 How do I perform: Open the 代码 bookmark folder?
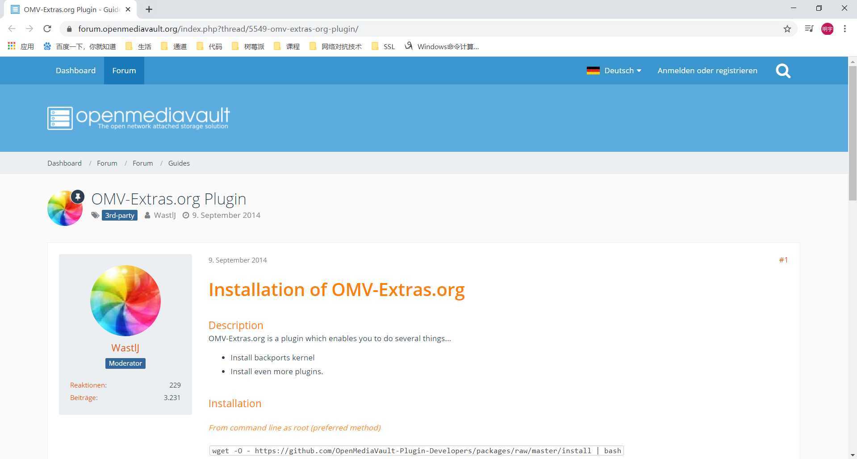pyautogui.click(x=209, y=46)
